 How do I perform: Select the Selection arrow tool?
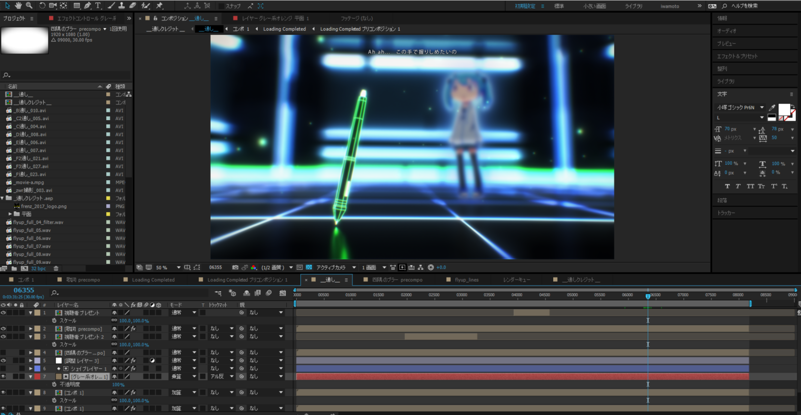(x=8, y=6)
